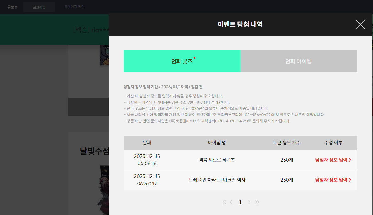Click the 골보놈 label in top bar
Image resolution: width=373 pixels, height=215 pixels.
pyautogui.click(x=13, y=7)
